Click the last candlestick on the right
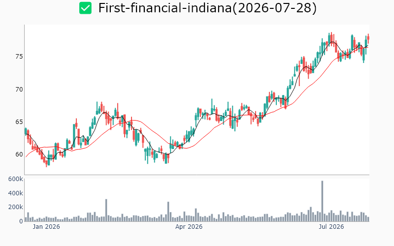The image size is (394, 246). (x=368, y=39)
